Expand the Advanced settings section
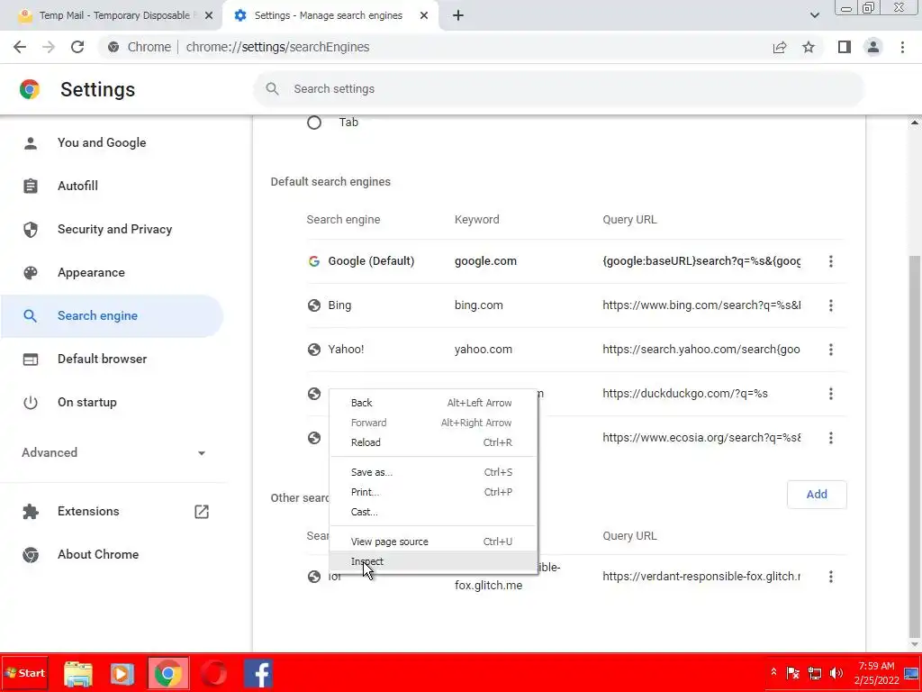The width and height of the screenshot is (922, 692). (x=113, y=452)
